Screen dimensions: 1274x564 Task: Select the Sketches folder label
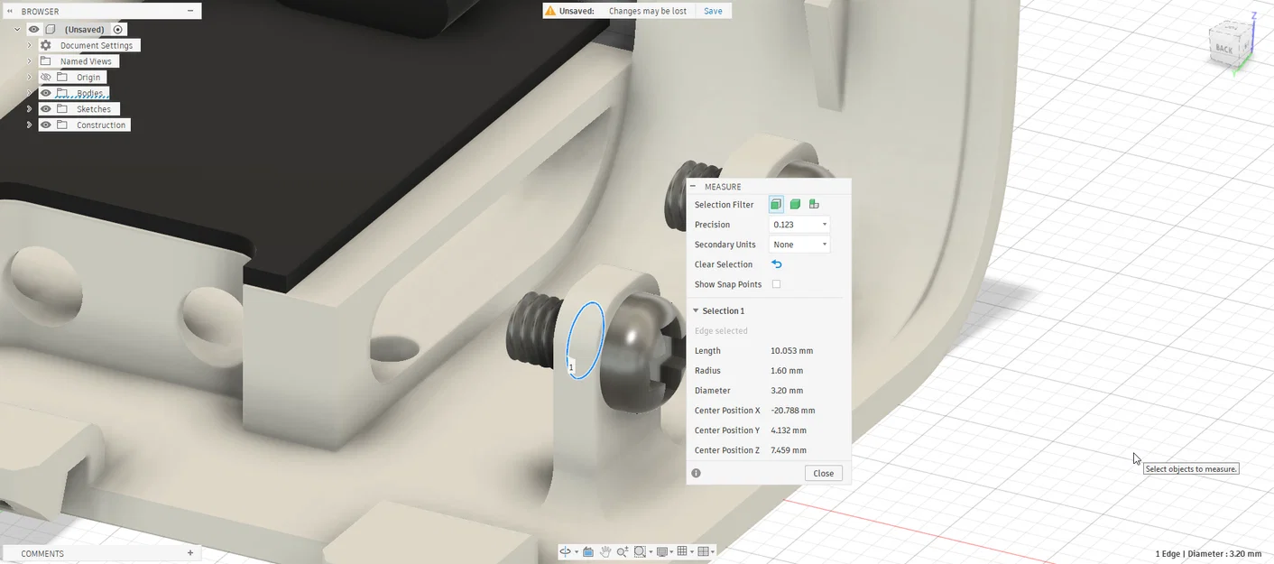94,109
